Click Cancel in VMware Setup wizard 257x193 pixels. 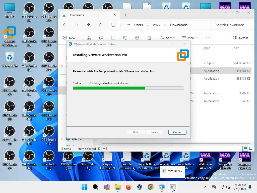click(x=177, y=132)
